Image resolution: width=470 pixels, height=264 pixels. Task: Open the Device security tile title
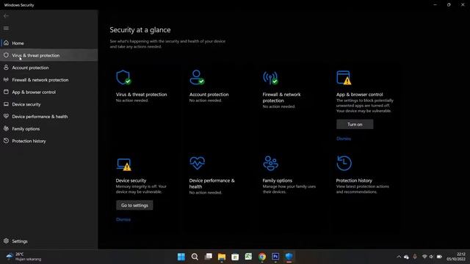coord(131,180)
